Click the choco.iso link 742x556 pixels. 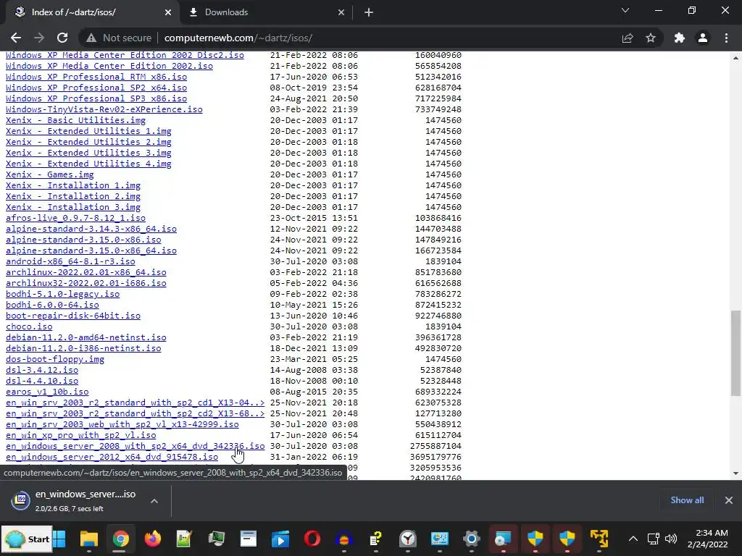29,327
